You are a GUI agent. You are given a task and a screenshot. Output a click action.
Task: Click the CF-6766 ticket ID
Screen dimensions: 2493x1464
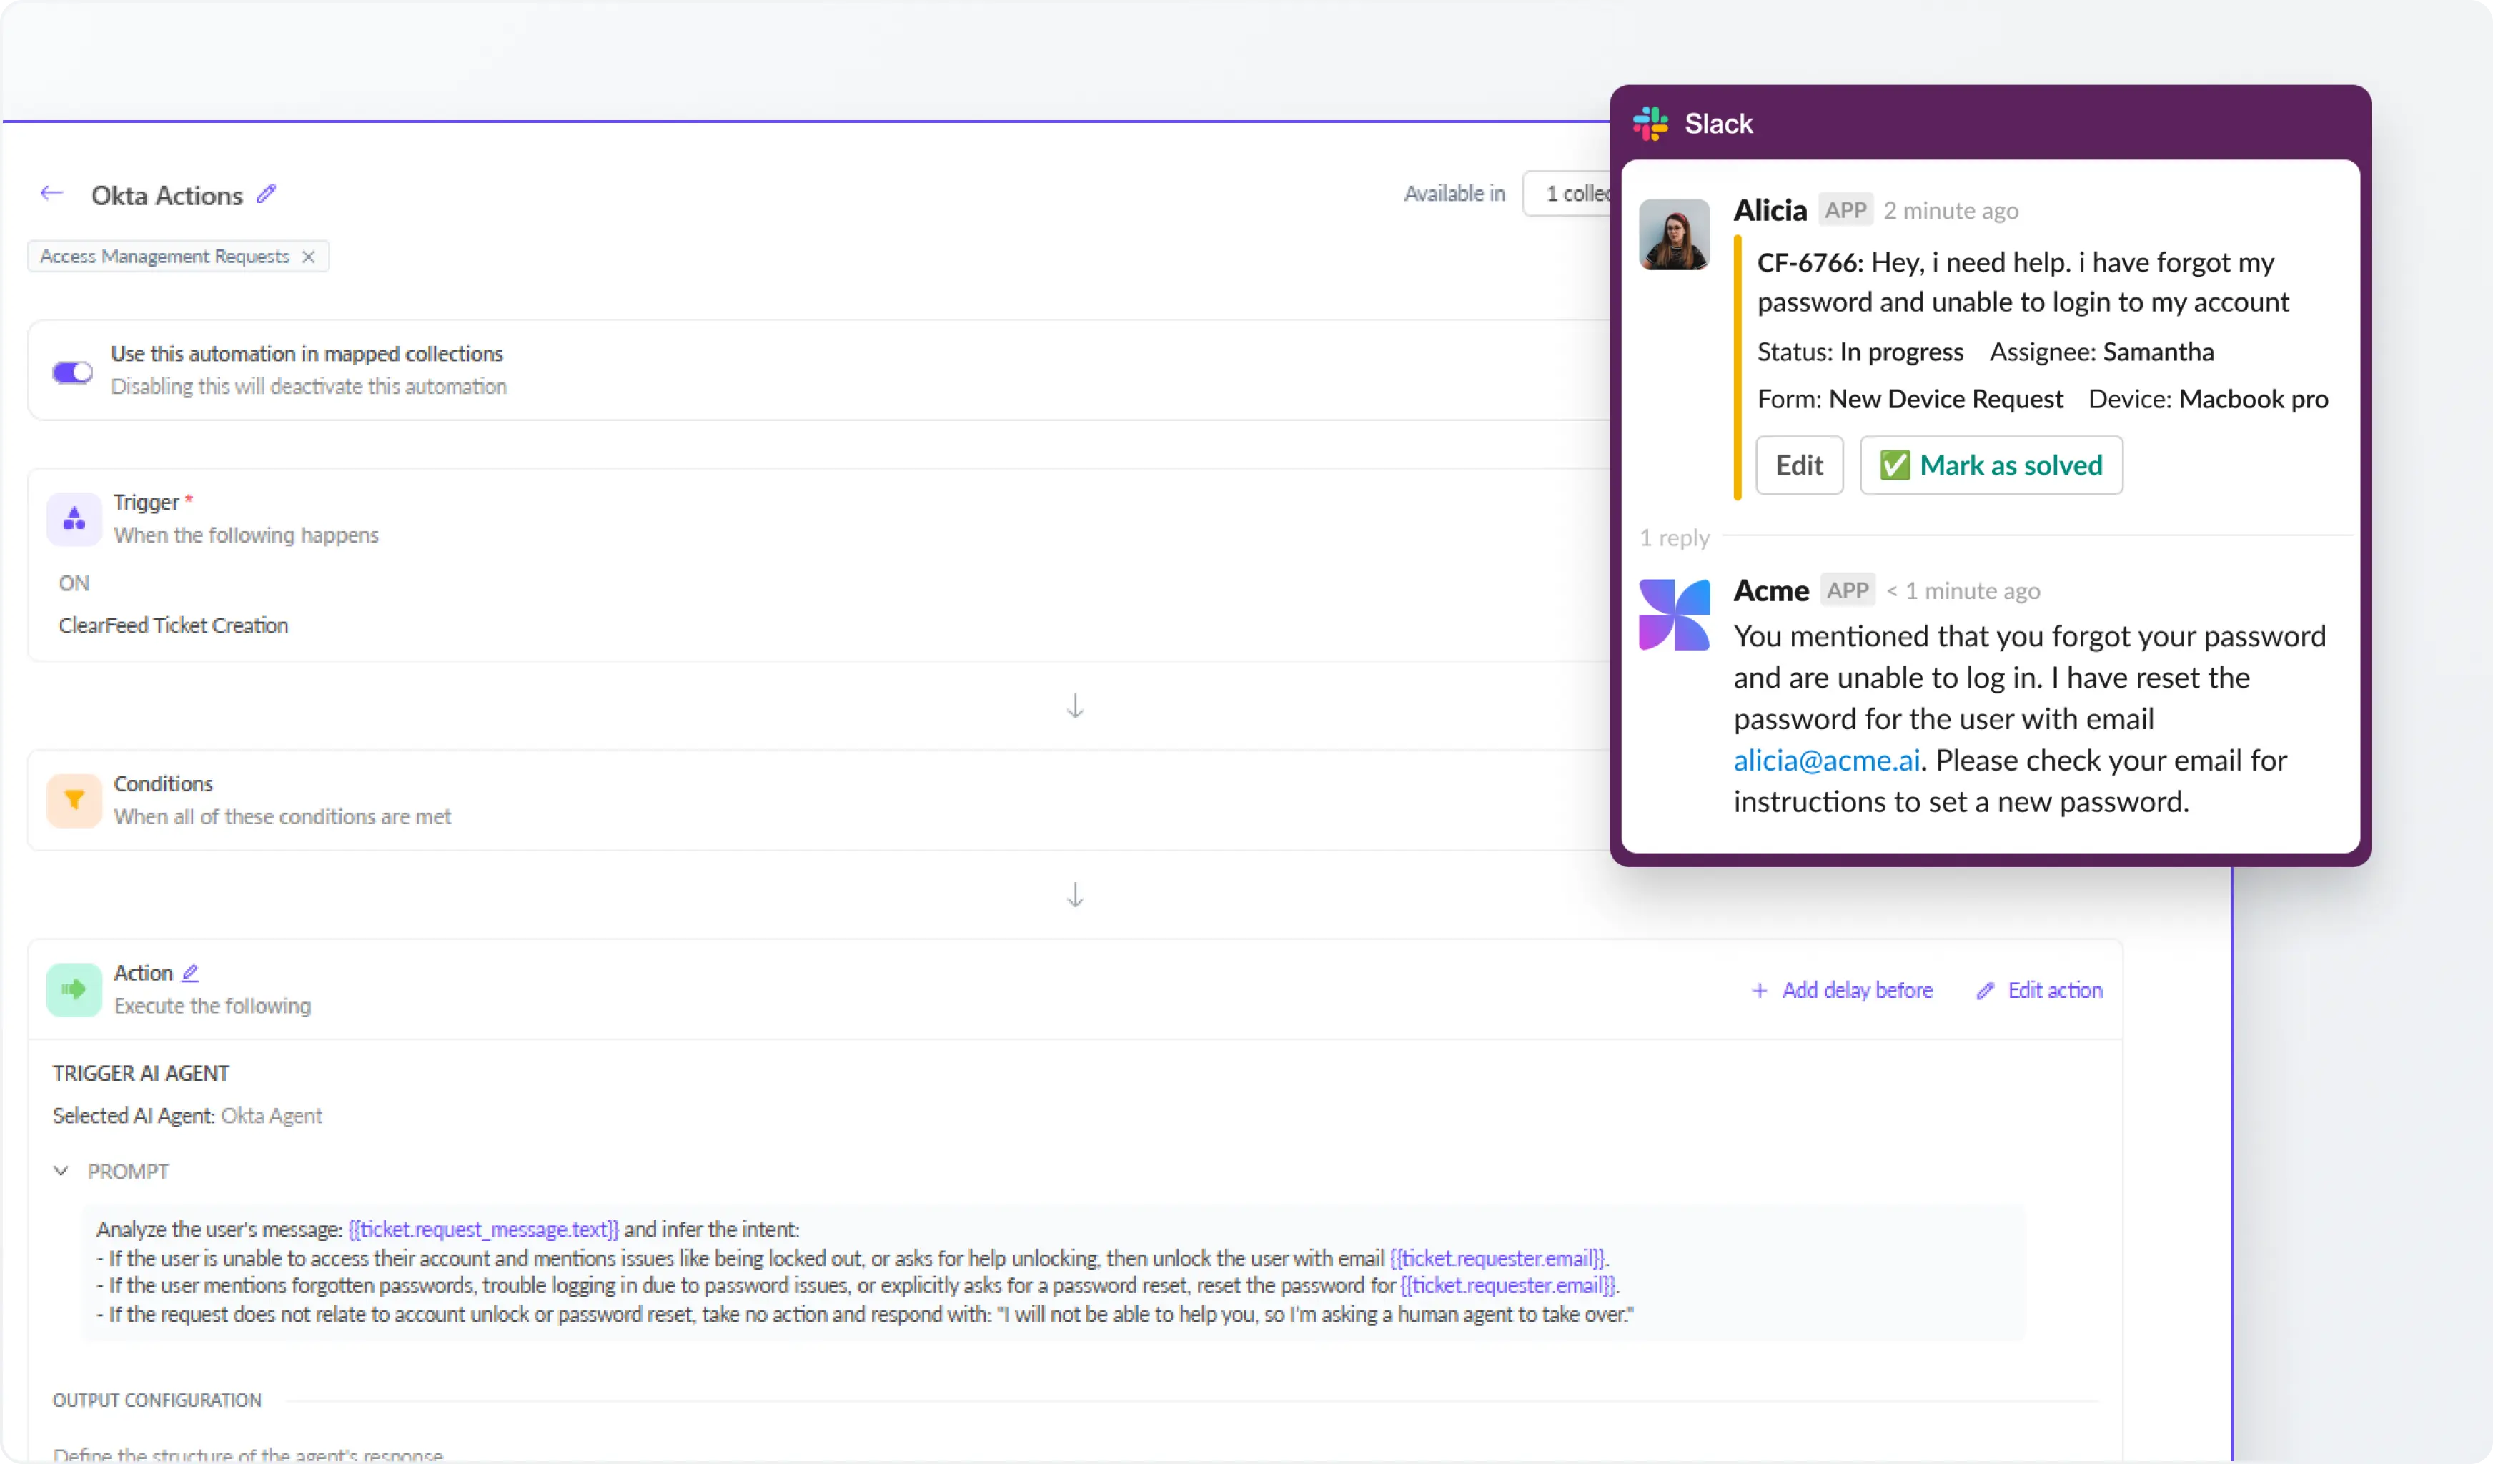click(x=1810, y=262)
